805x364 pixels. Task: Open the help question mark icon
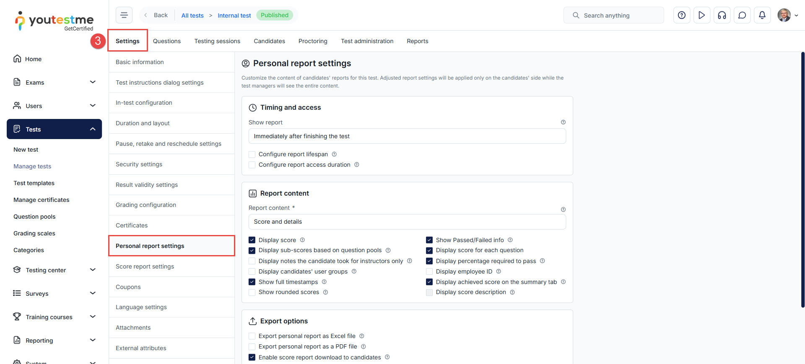[x=682, y=15]
